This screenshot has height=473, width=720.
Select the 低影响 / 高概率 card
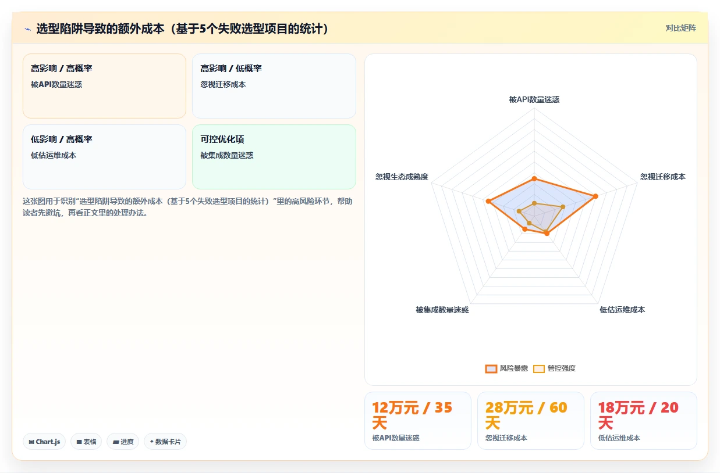(x=104, y=157)
